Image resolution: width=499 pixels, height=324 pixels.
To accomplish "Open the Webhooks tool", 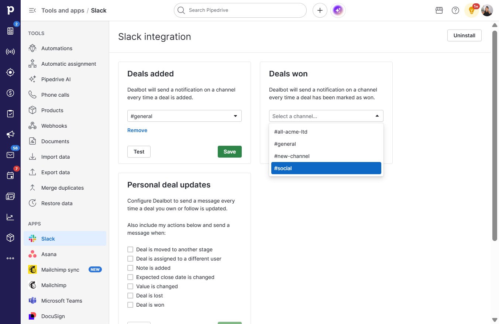I will [65, 126].
